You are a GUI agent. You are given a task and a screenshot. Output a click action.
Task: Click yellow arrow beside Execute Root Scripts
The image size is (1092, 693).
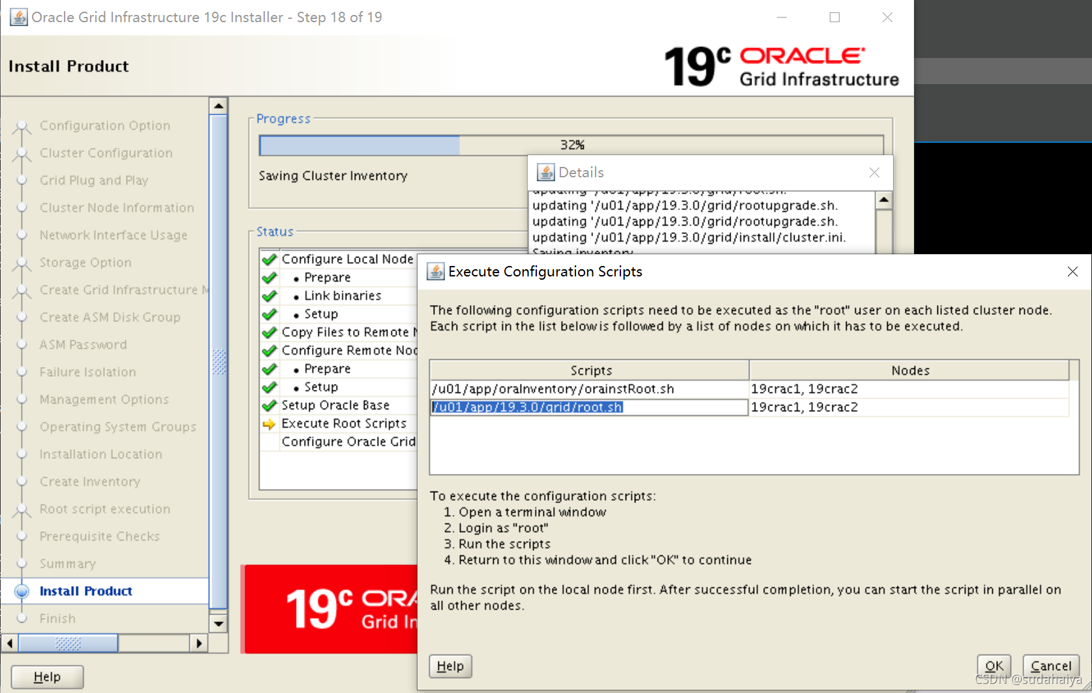(269, 424)
